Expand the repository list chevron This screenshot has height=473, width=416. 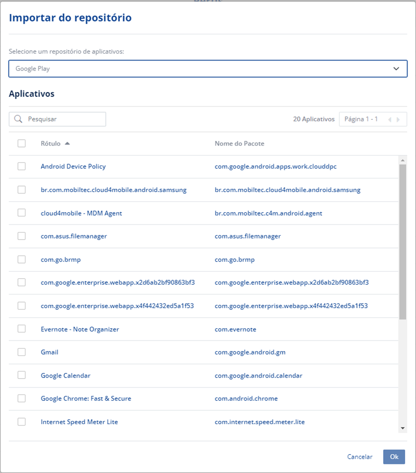[x=397, y=69]
